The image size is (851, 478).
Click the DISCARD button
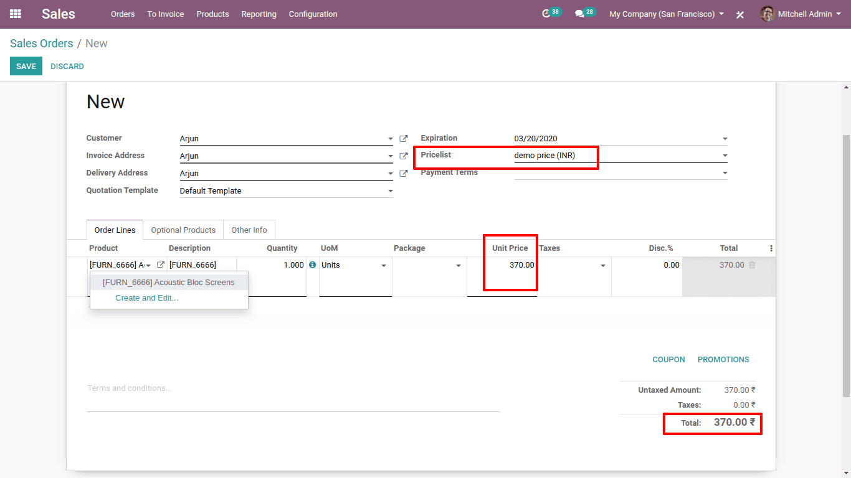(x=67, y=66)
